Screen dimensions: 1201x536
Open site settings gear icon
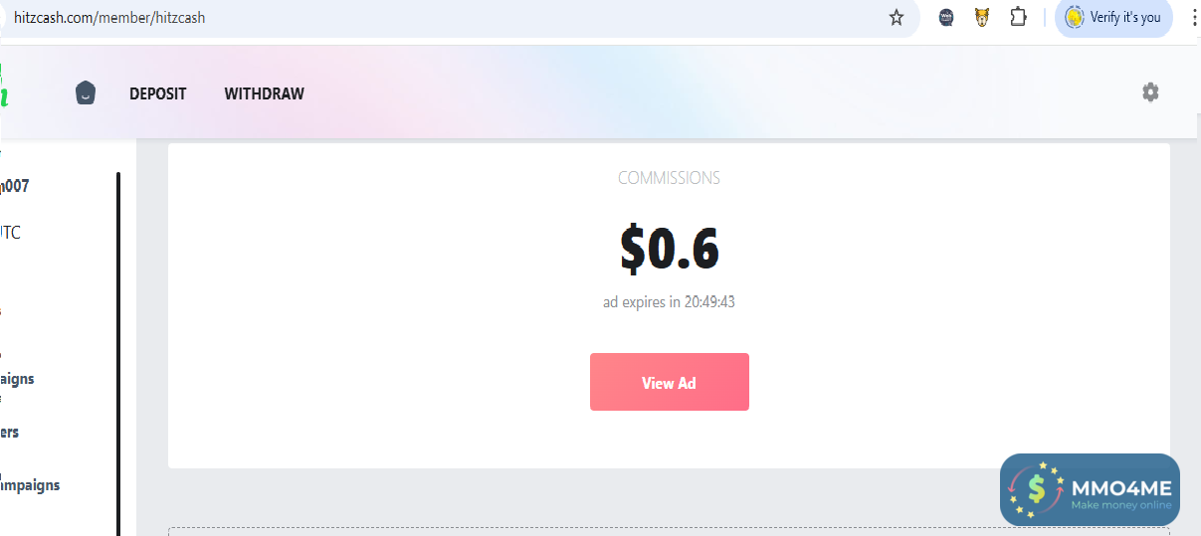[x=1150, y=92]
